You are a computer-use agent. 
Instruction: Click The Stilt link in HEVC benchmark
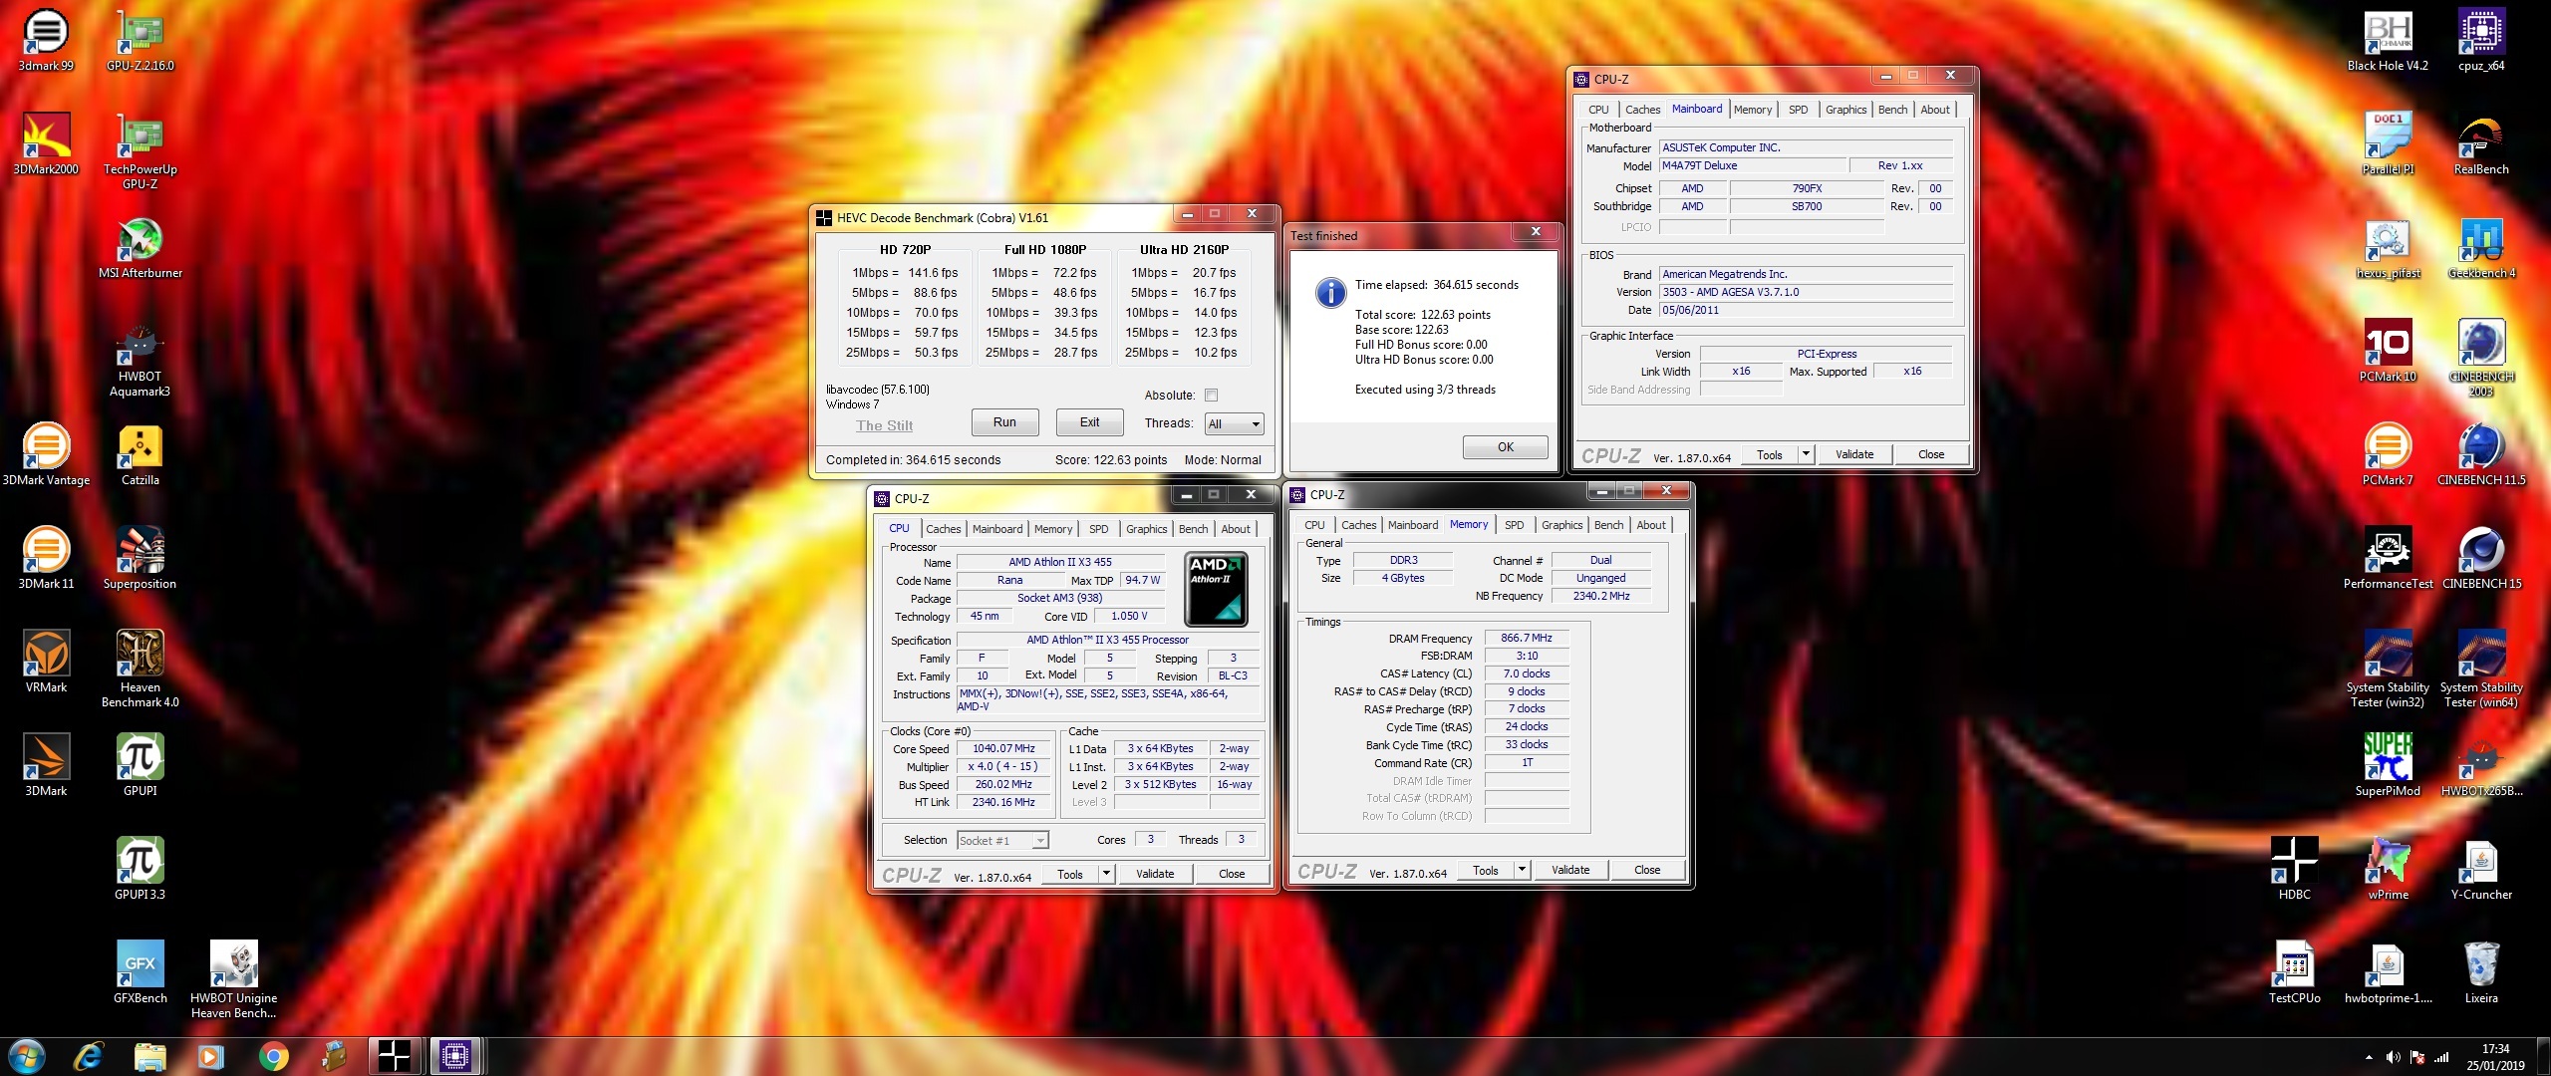click(884, 425)
